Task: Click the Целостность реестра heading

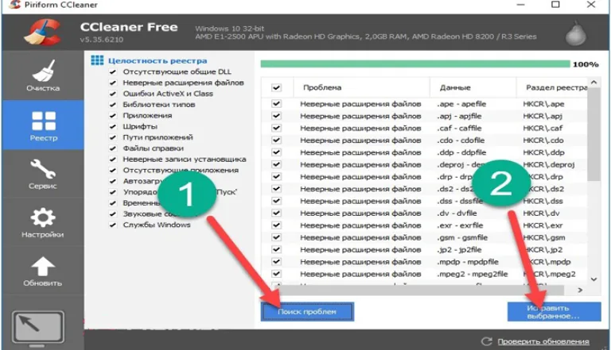Action: pos(158,60)
